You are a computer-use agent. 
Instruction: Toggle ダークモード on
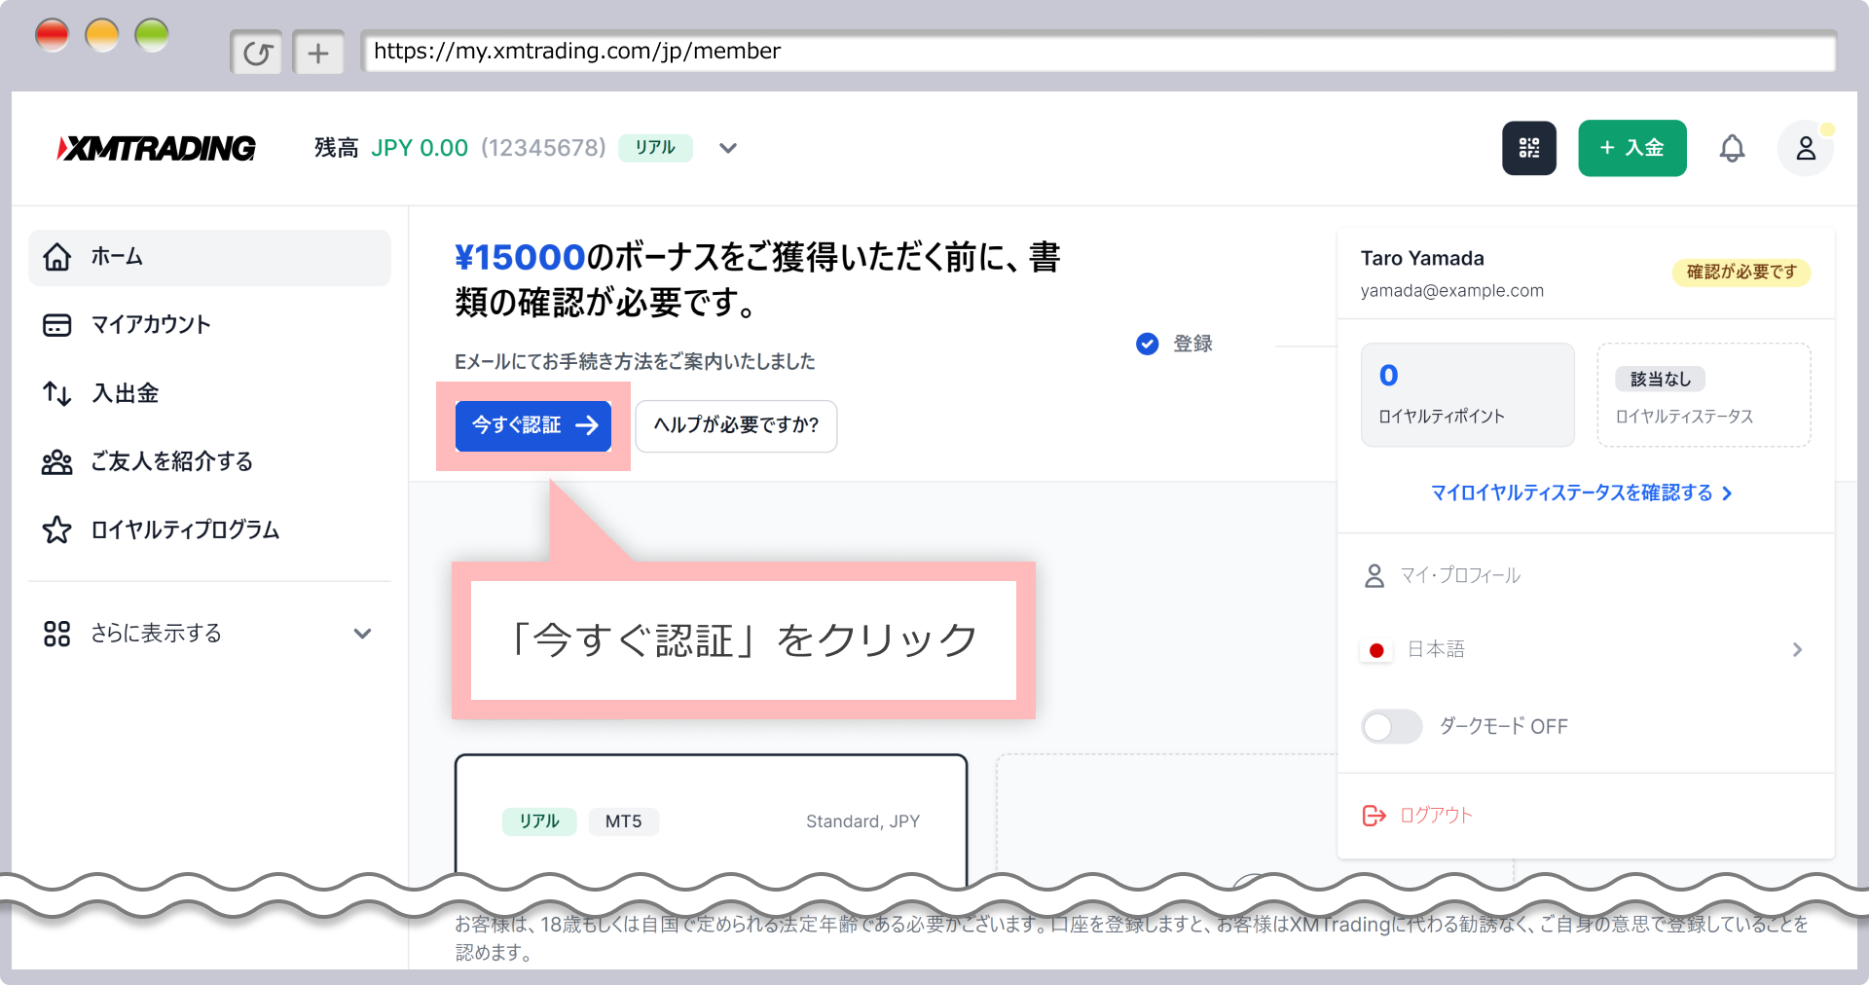pos(1391,726)
